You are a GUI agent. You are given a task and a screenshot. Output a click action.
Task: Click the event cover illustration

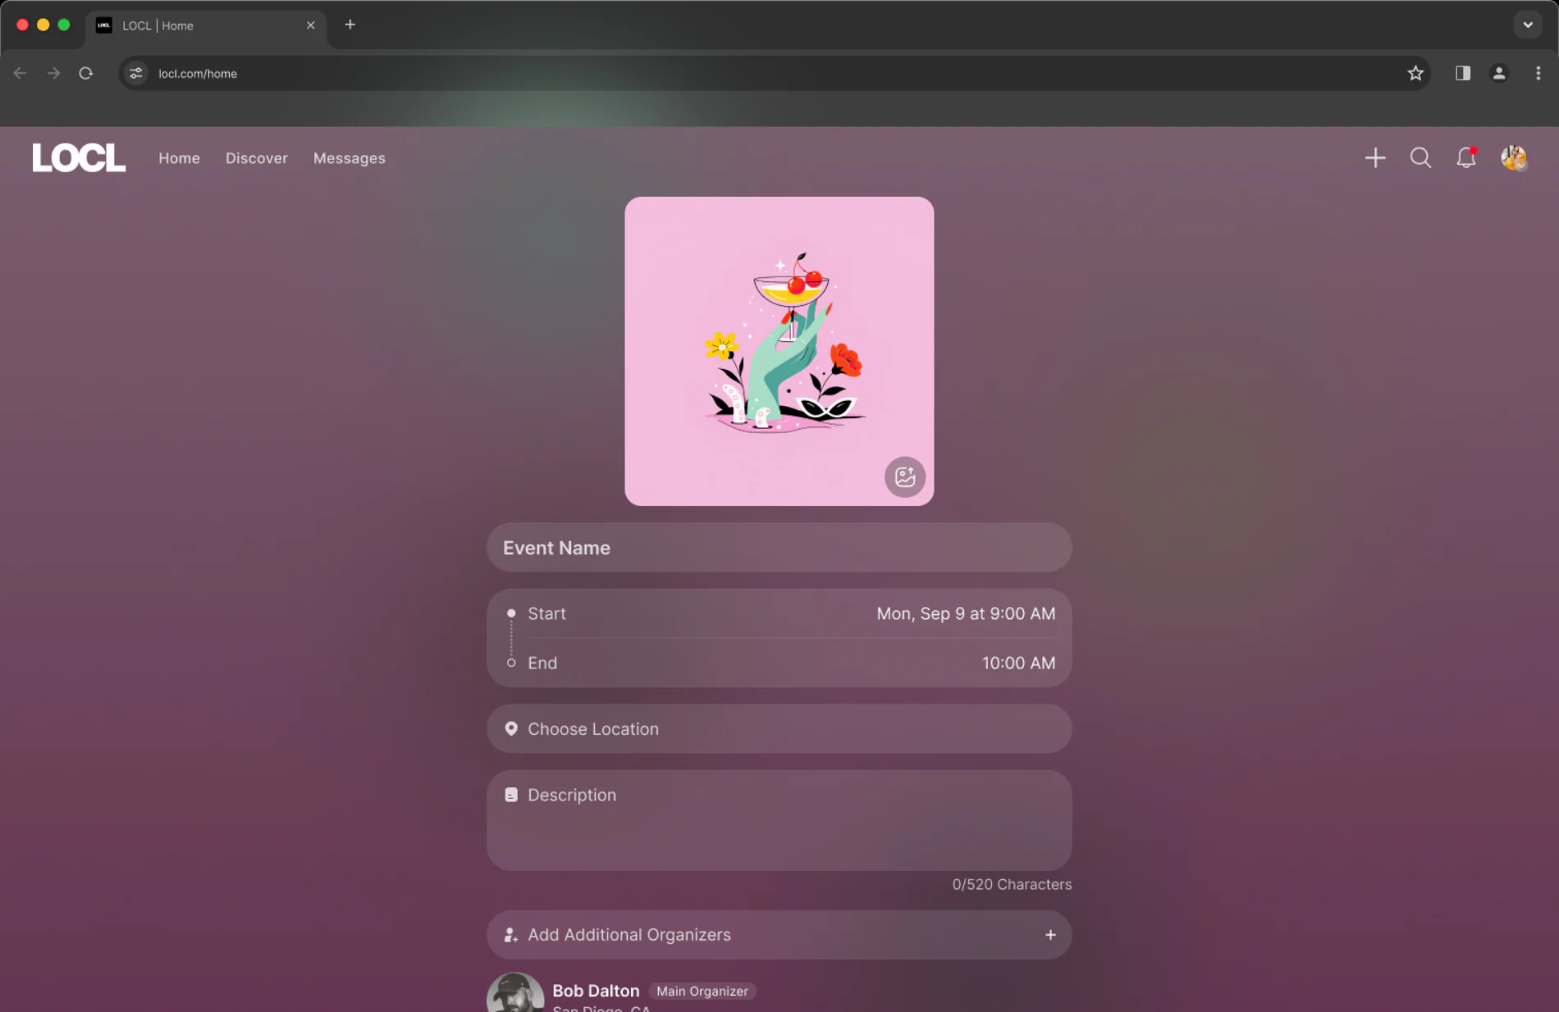(x=779, y=351)
